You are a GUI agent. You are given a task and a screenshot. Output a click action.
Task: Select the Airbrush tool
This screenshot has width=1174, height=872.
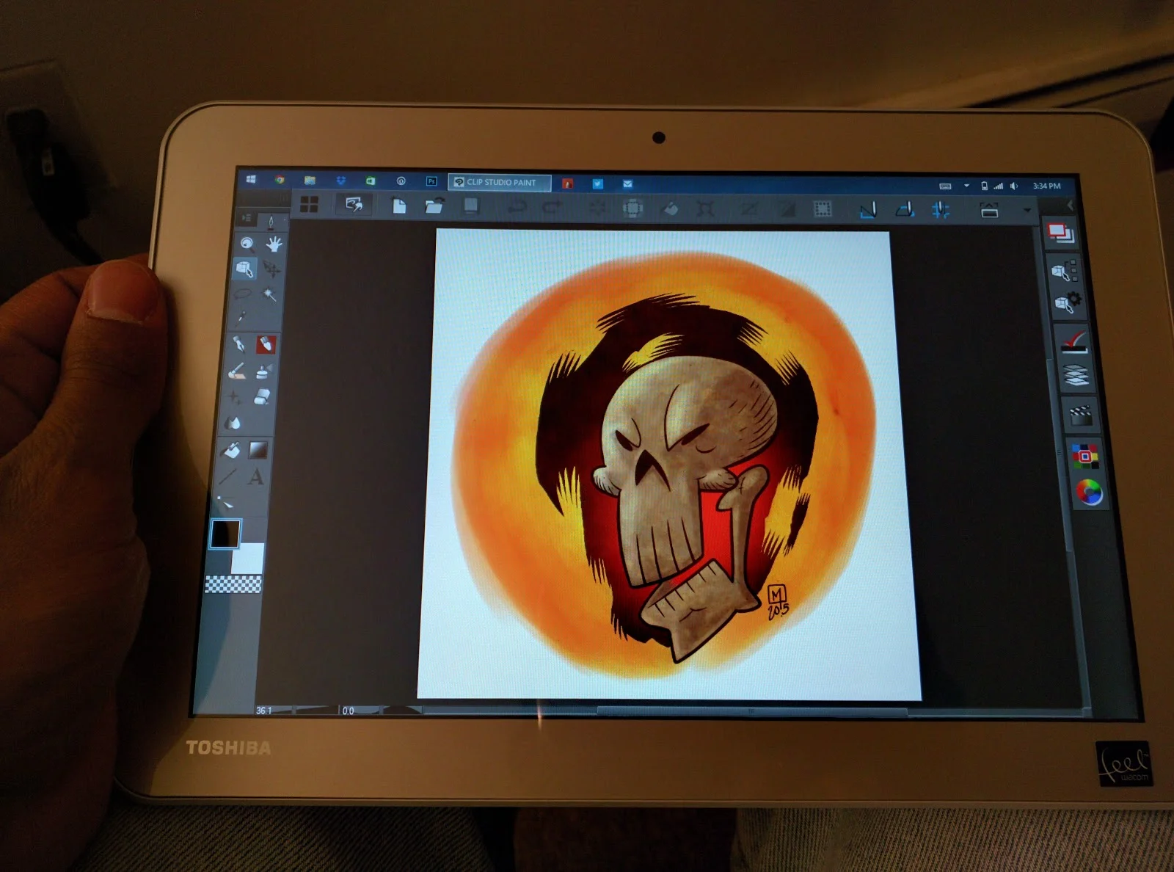264,371
